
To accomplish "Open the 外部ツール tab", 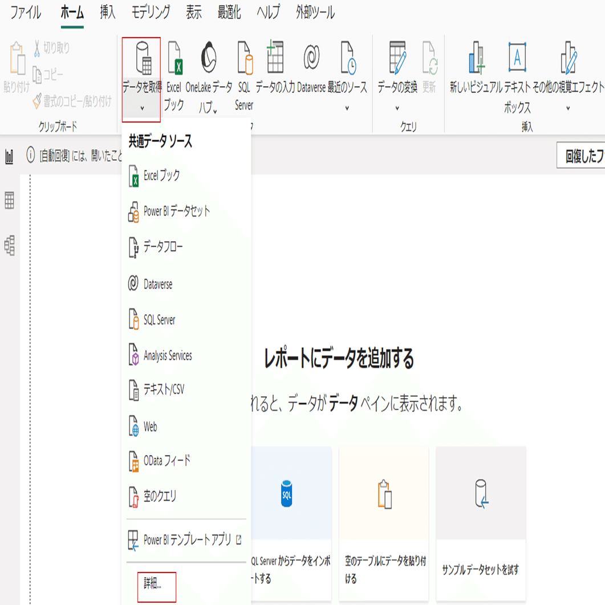I will pos(315,13).
